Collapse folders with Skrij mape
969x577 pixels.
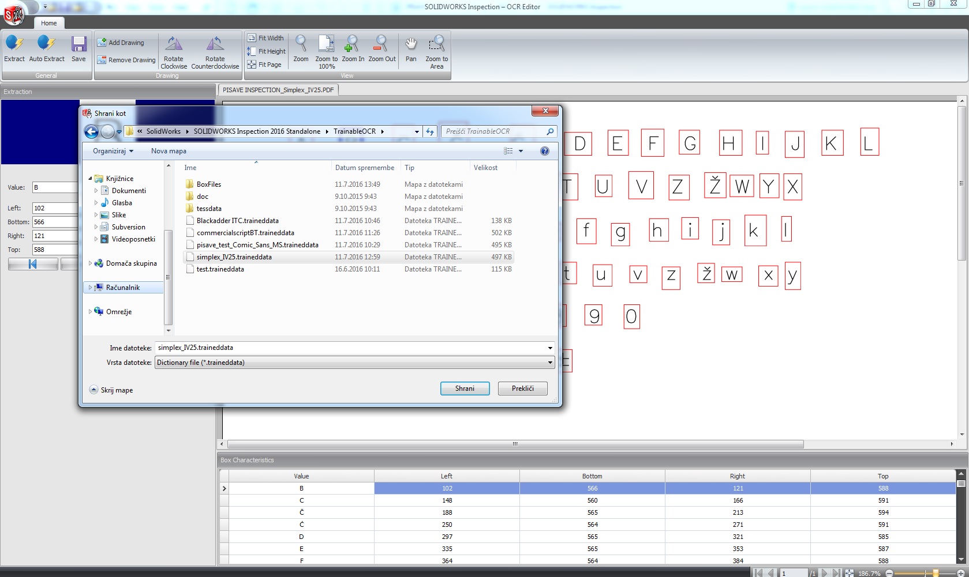[x=111, y=390]
